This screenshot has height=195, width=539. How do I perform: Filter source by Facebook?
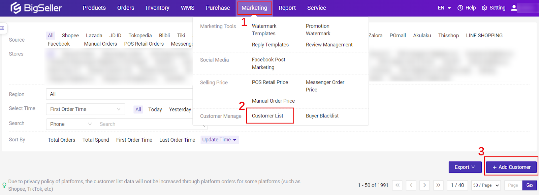[59, 44]
